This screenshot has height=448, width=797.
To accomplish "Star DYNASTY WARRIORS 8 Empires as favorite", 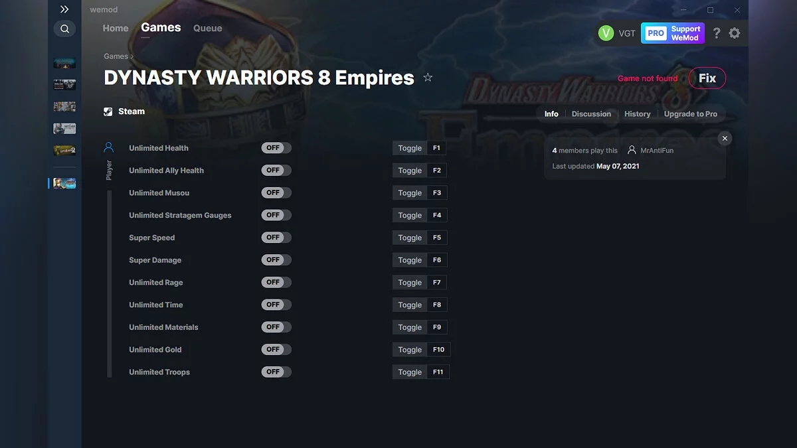I will click(x=428, y=77).
